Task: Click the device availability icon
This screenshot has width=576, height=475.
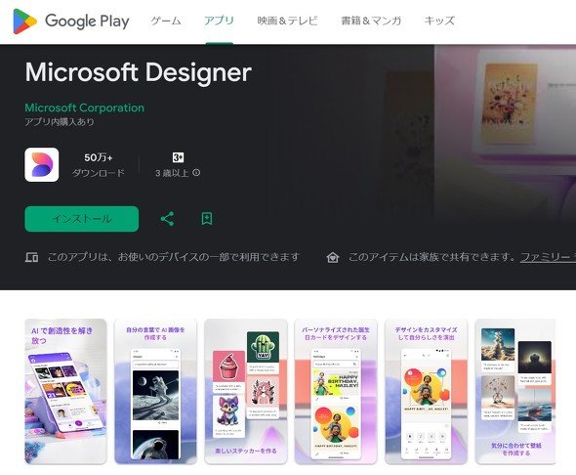Action: pyautogui.click(x=31, y=257)
